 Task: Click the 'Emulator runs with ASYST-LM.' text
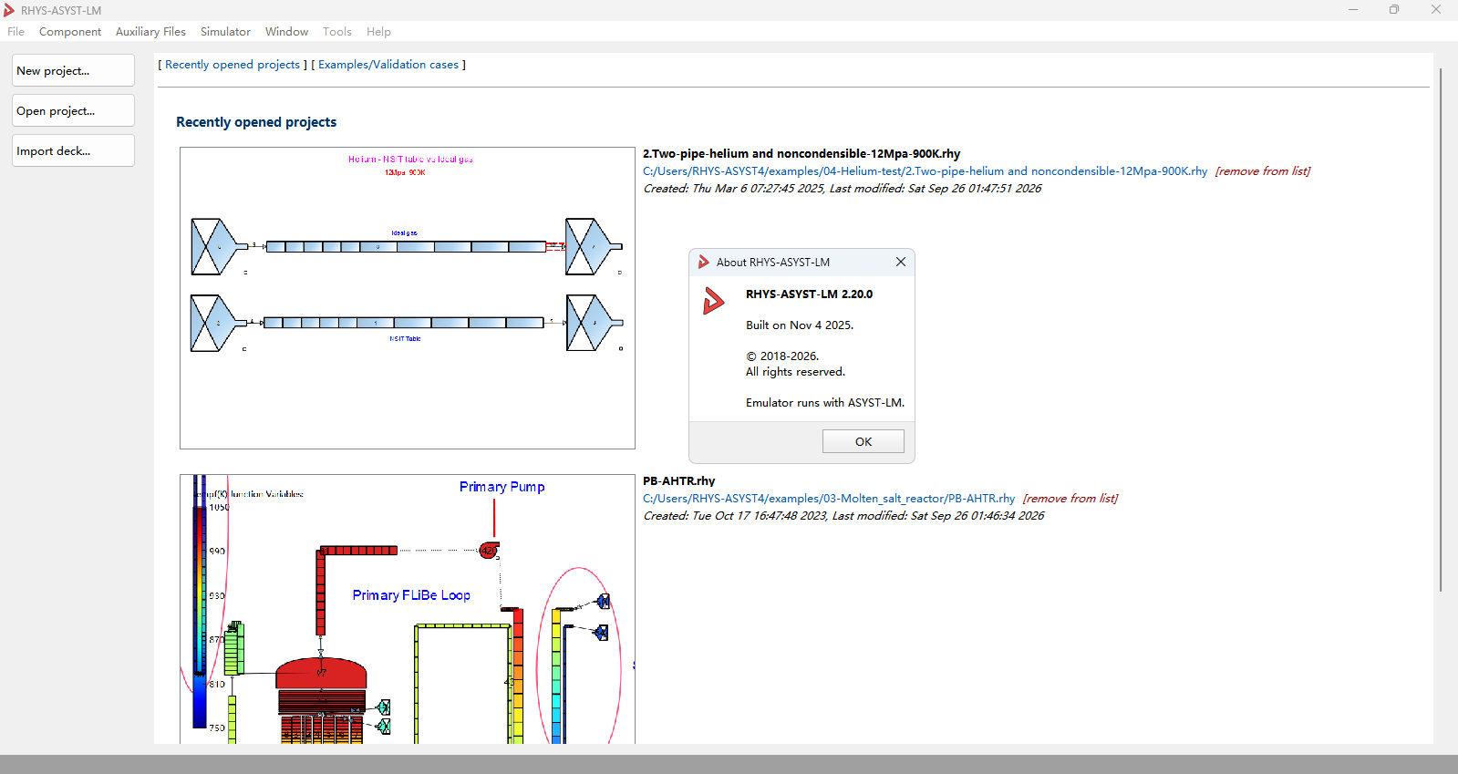pyautogui.click(x=825, y=403)
